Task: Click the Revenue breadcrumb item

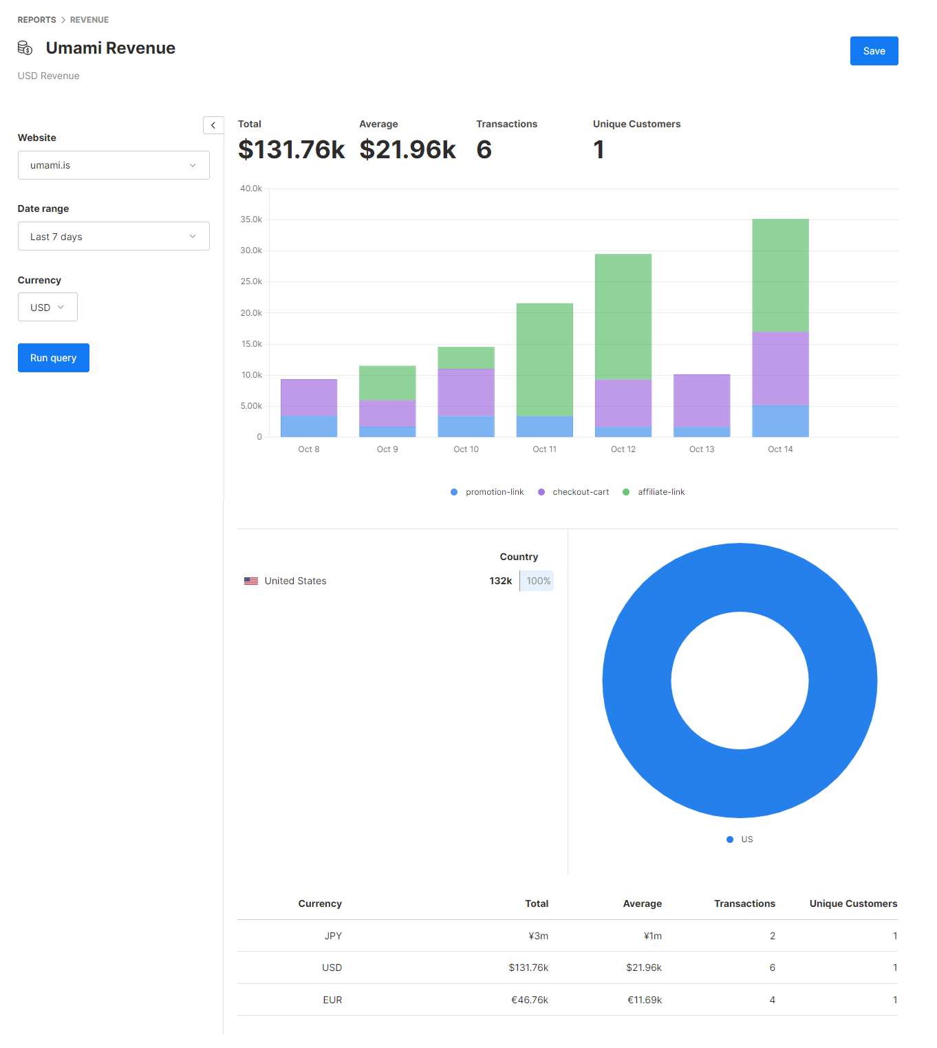Action: (x=89, y=20)
